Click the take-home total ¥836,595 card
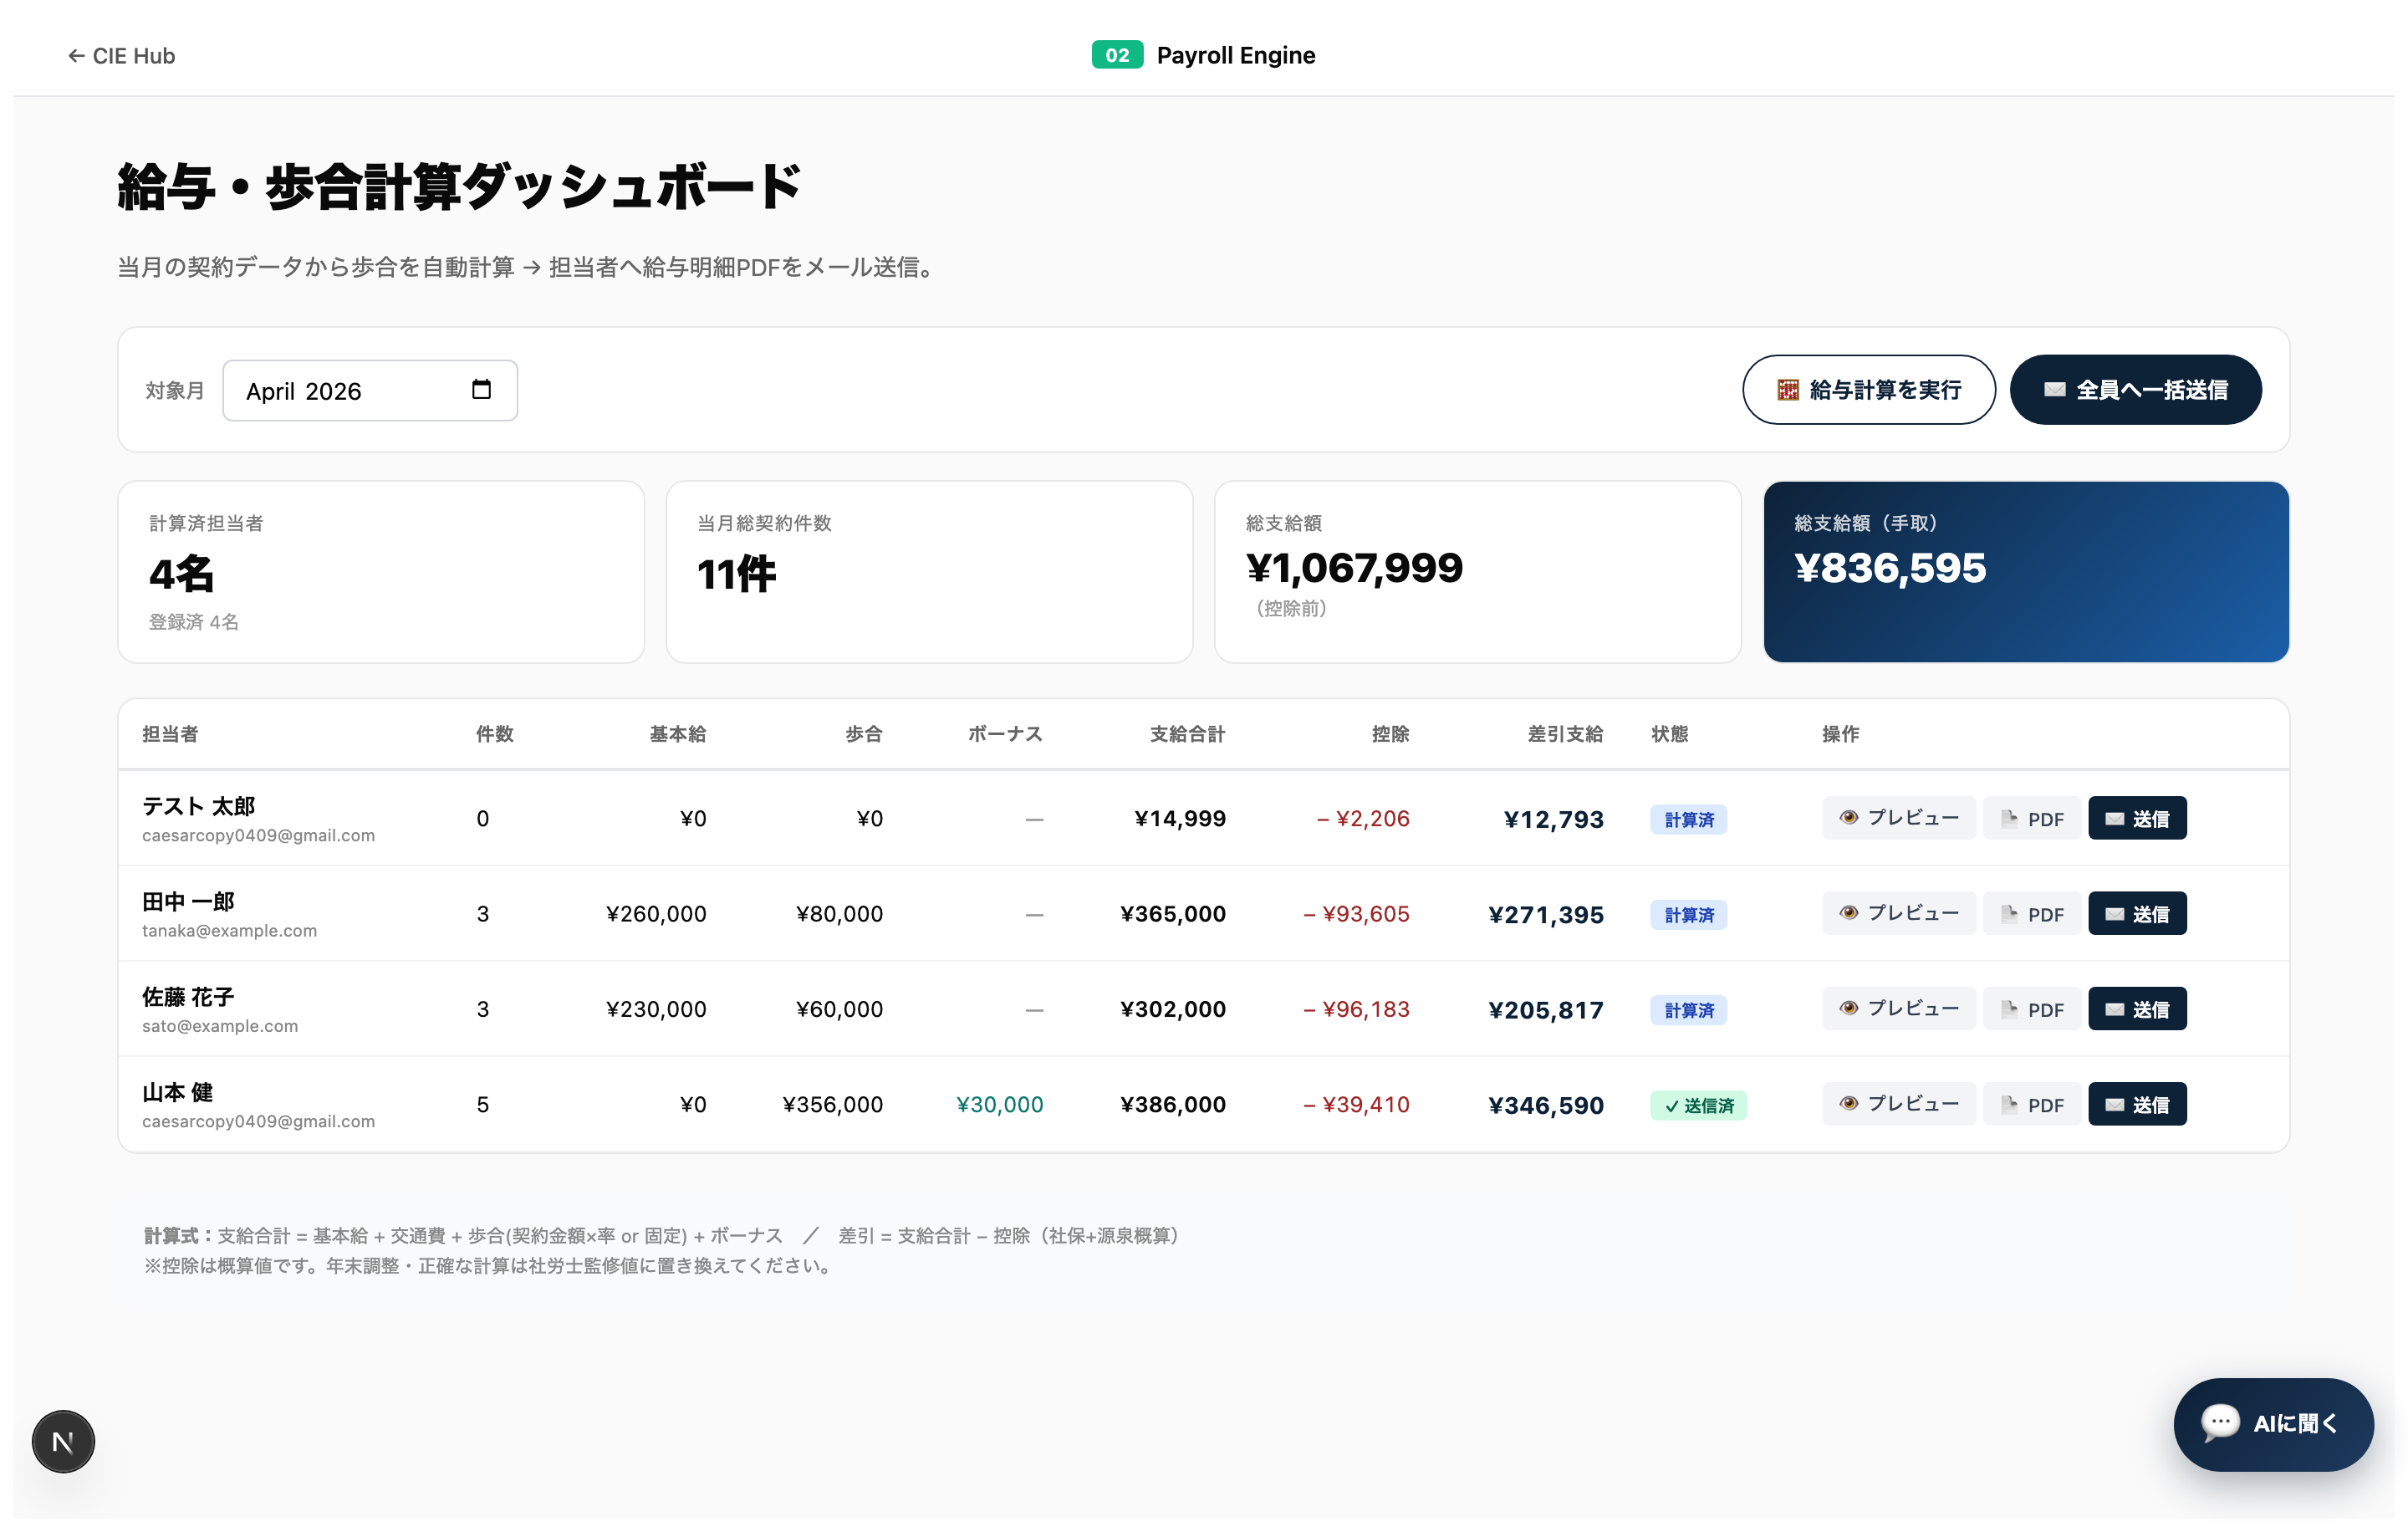This screenshot has height=1532, width=2408. 2026,572
